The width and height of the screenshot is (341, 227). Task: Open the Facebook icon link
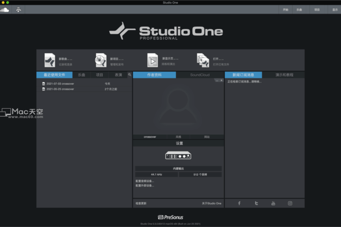pos(239,204)
